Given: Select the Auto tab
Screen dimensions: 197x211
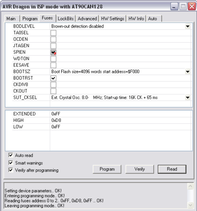Looking at the screenshot, I should click(x=154, y=19).
